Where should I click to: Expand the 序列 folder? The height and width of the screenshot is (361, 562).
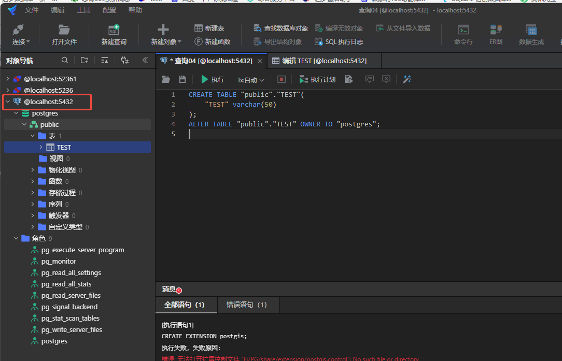32,204
